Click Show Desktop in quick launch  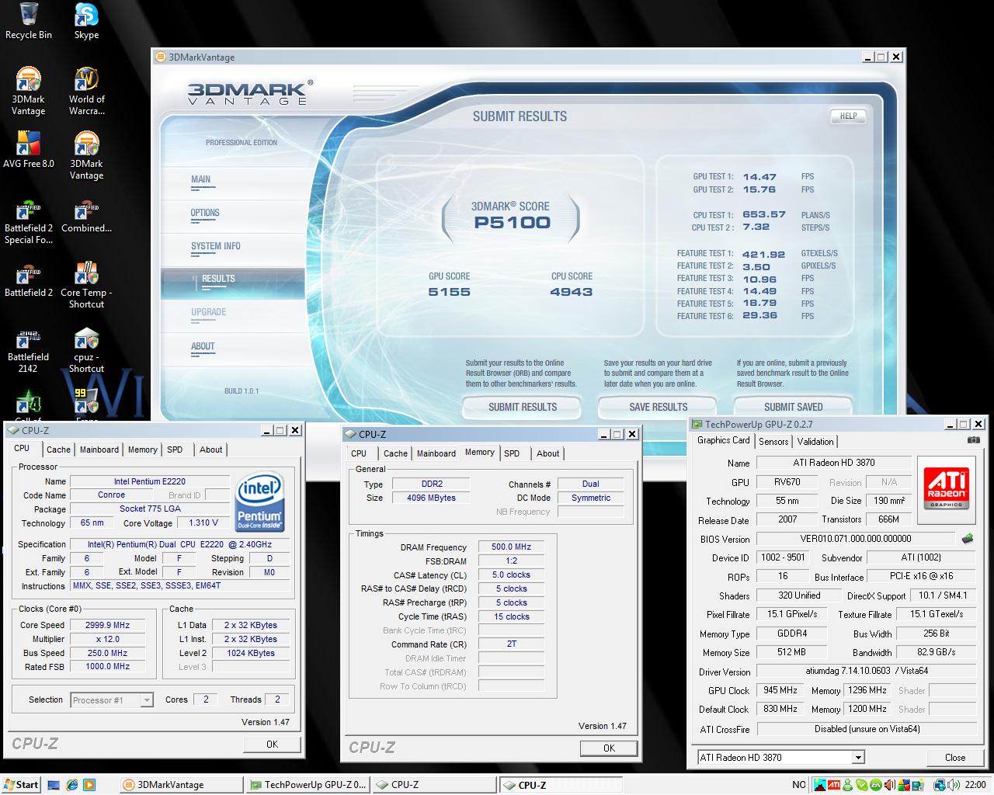54,785
